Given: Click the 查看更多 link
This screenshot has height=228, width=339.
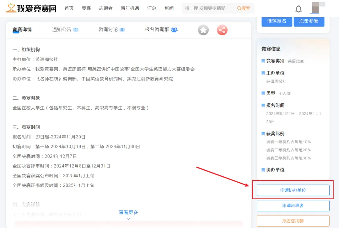Looking at the screenshot, I should point(128,212).
